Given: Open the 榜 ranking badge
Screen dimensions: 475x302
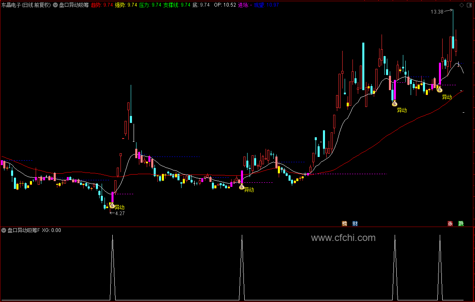Looking at the screenshot, I should tap(344, 224).
